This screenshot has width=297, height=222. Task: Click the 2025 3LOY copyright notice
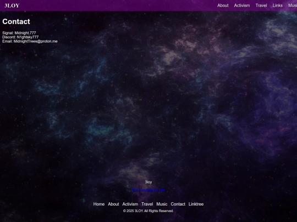click(x=148, y=211)
